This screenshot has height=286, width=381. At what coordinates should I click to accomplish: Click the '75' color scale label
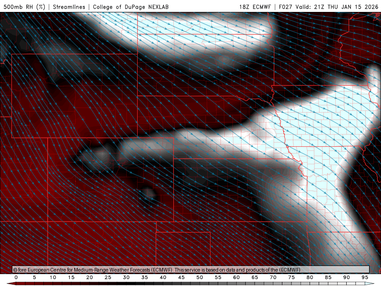(291, 277)
